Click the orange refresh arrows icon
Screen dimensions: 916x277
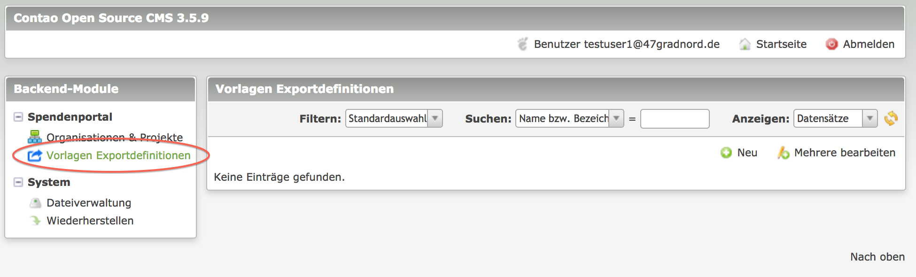(x=891, y=118)
